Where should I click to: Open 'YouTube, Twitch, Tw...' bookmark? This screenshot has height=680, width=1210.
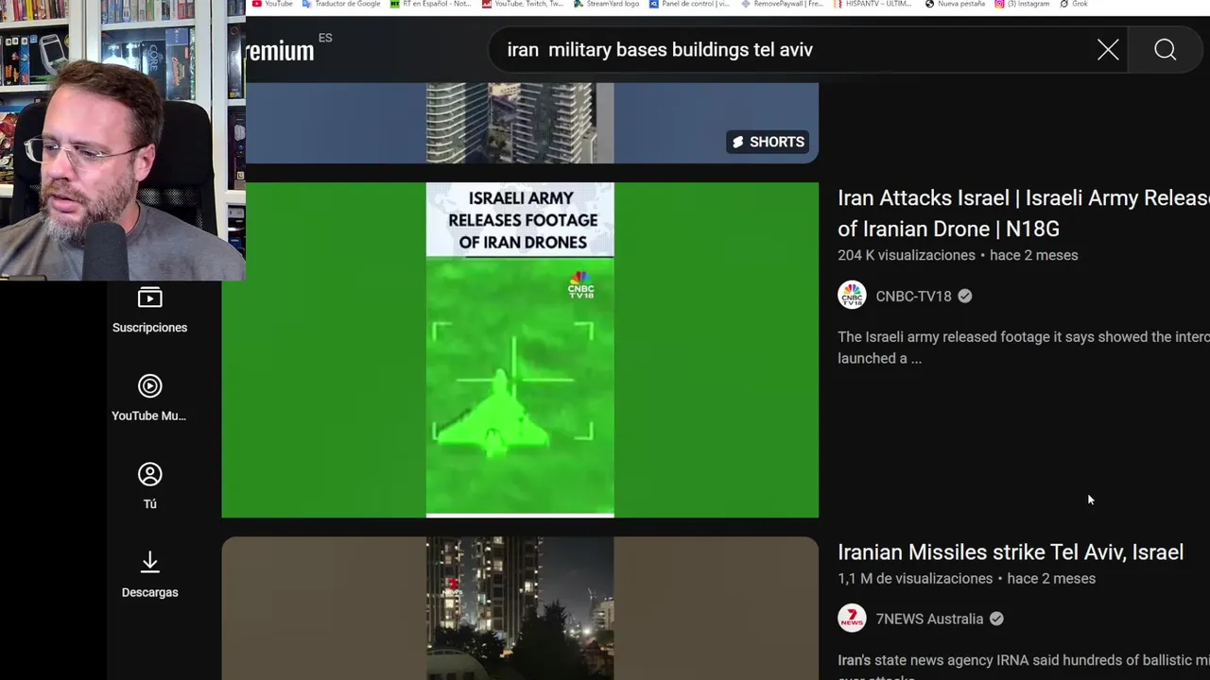pos(523,4)
